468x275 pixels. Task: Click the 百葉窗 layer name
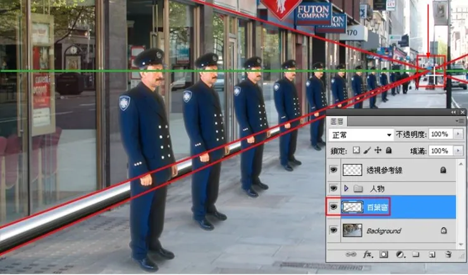pos(378,208)
